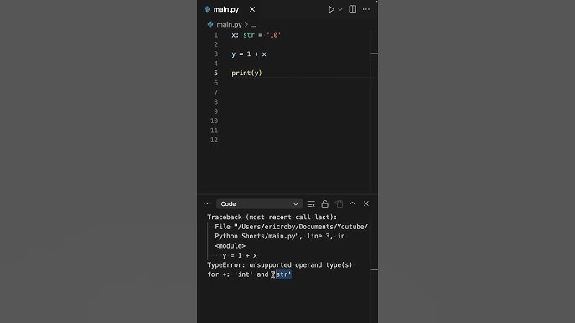Click line number 5 in the gutter

point(215,74)
